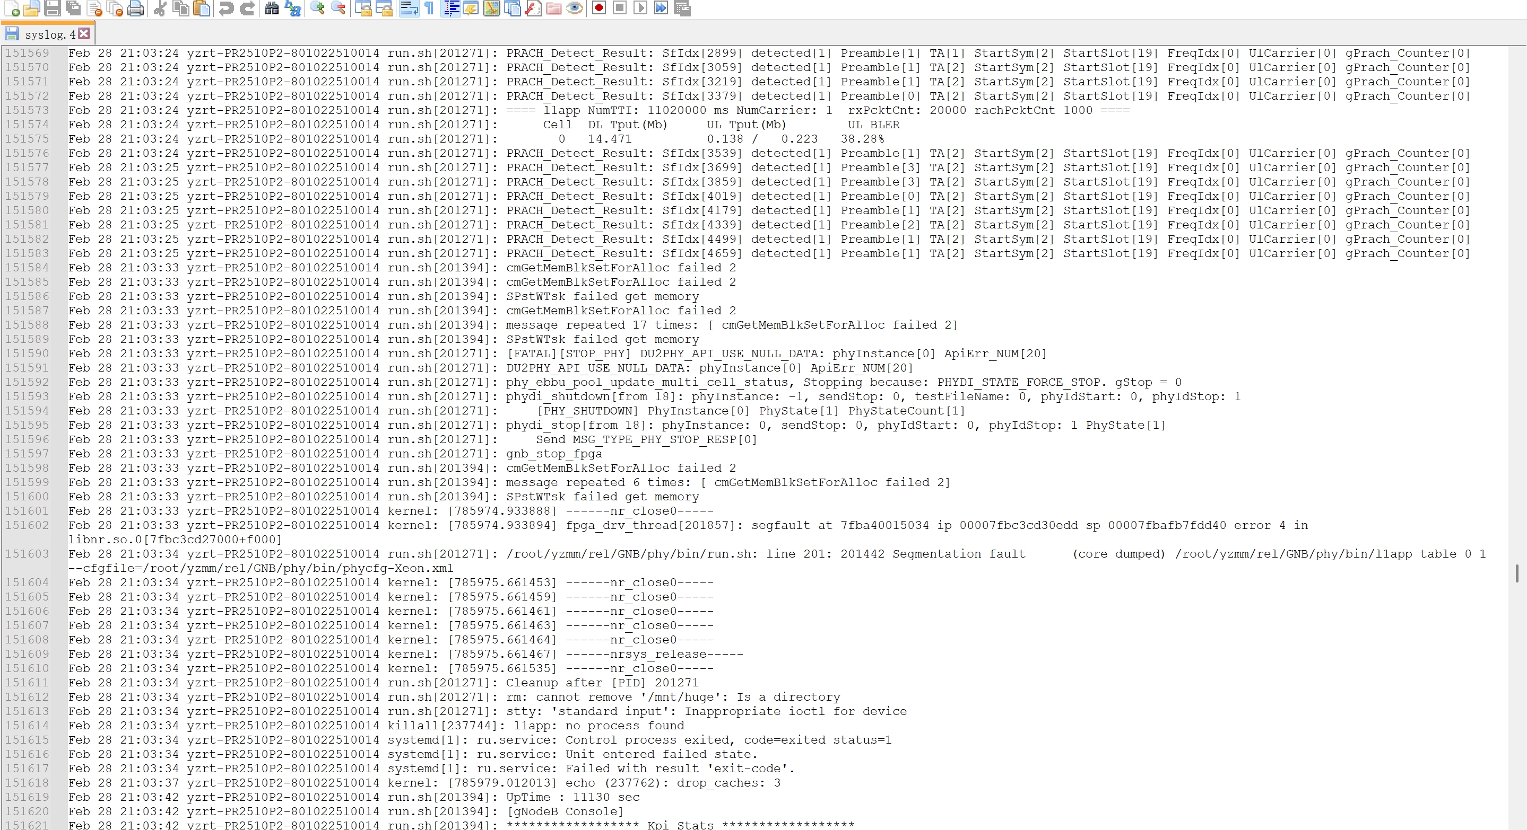Paste clipboard with the Paste icon
This screenshot has width=1527, height=830.
pyautogui.click(x=202, y=8)
